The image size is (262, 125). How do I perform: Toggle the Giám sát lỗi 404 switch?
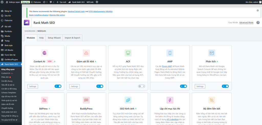point(100,86)
